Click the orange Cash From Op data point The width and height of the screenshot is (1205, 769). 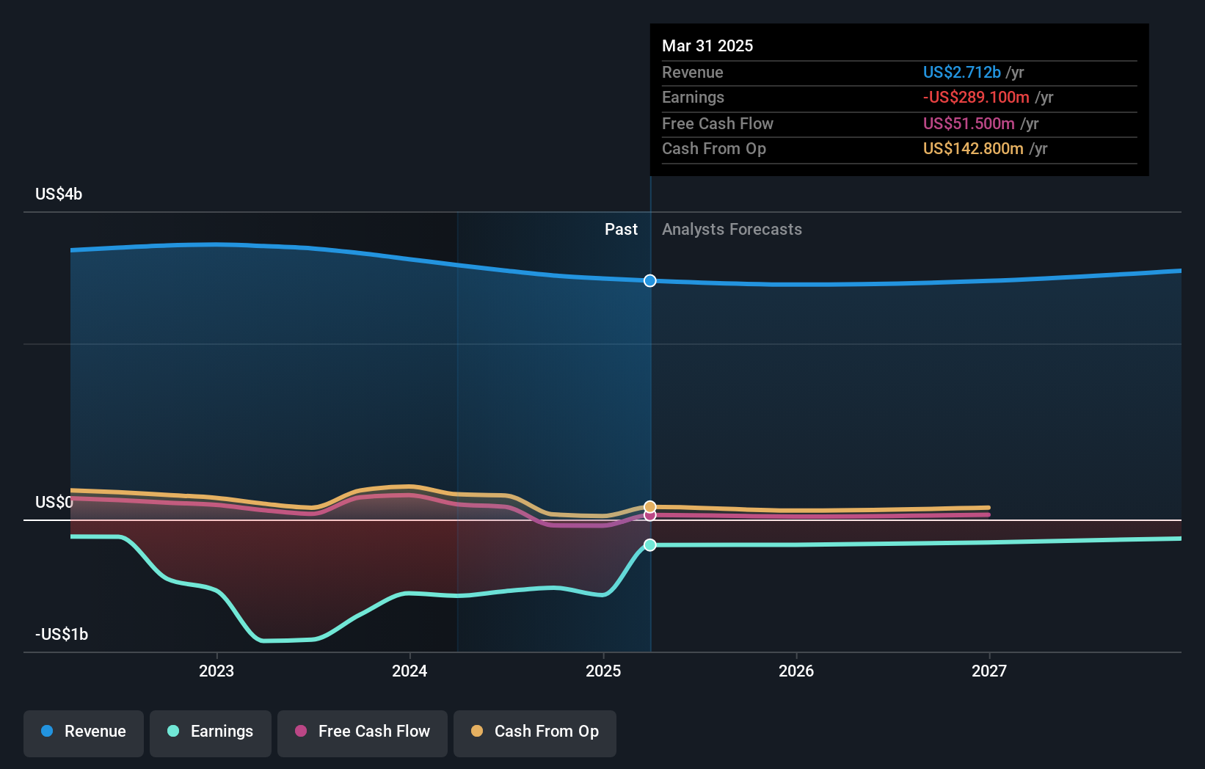pos(650,507)
